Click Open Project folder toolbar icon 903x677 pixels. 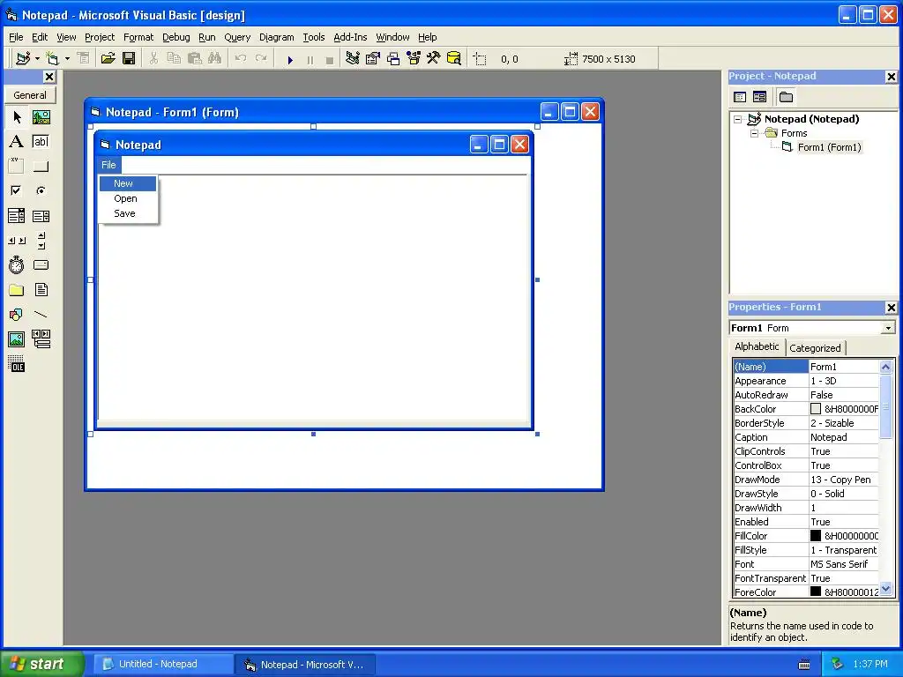[x=108, y=58]
